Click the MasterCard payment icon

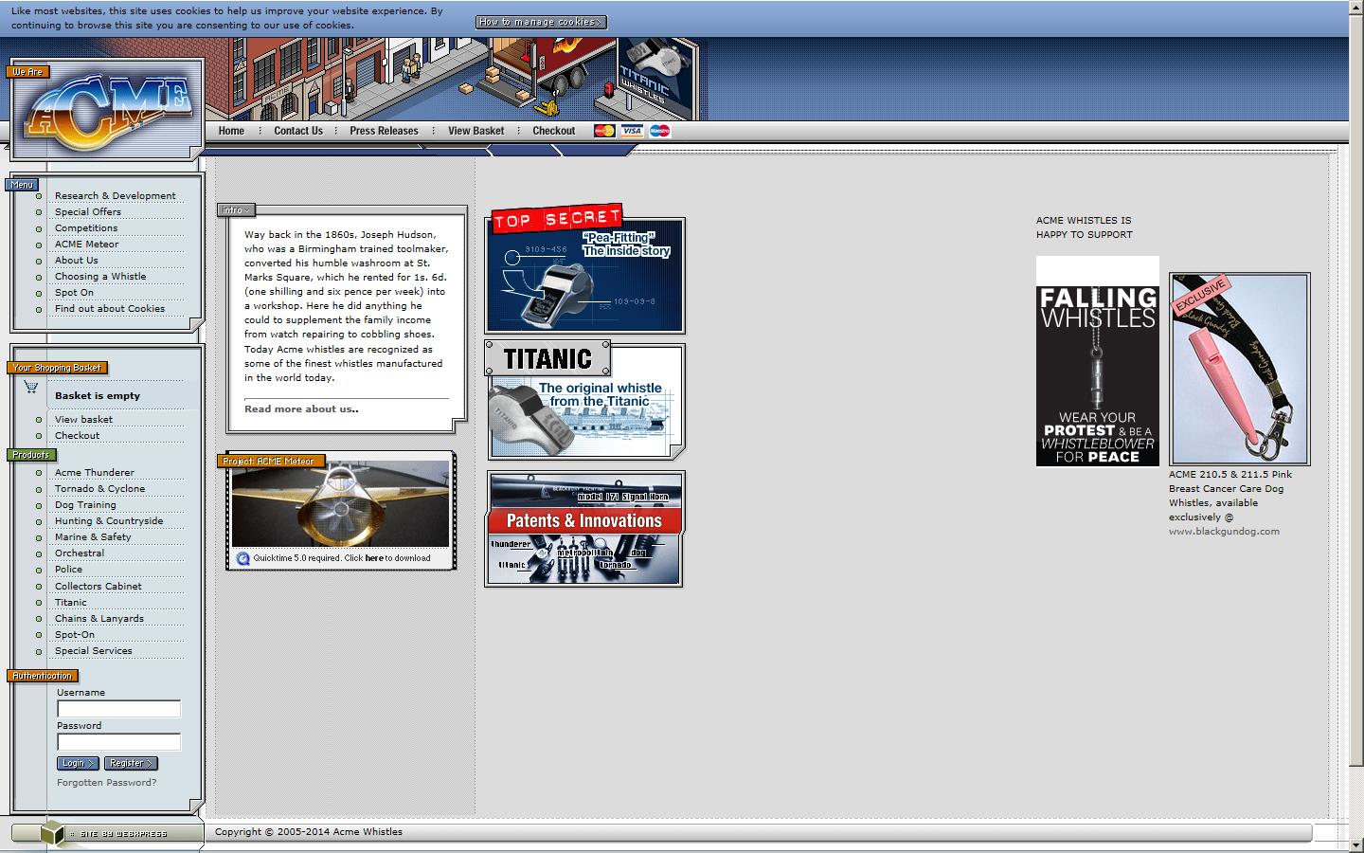[603, 131]
